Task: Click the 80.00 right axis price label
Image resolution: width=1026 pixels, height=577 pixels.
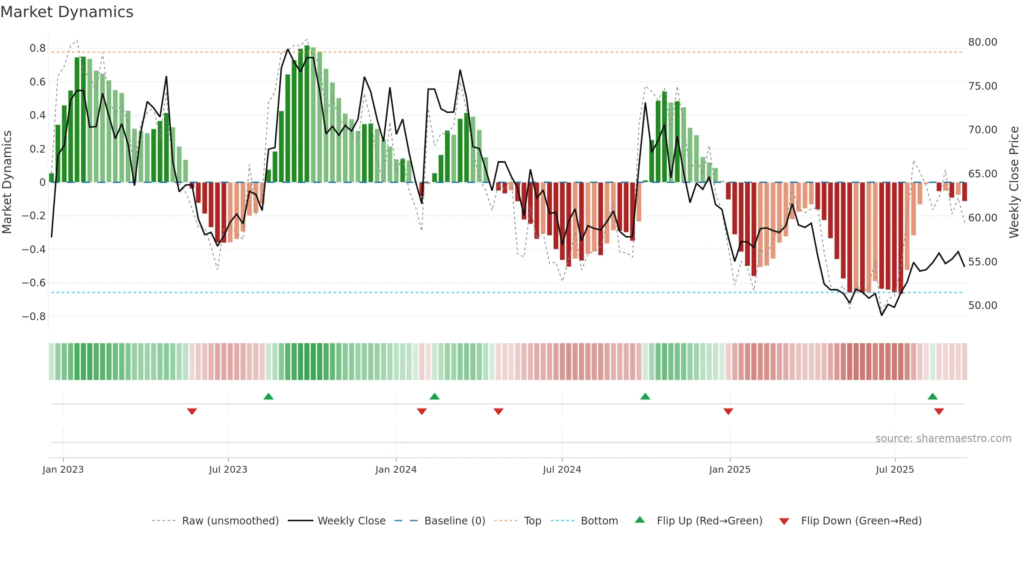Action: click(x=983, y=42)
